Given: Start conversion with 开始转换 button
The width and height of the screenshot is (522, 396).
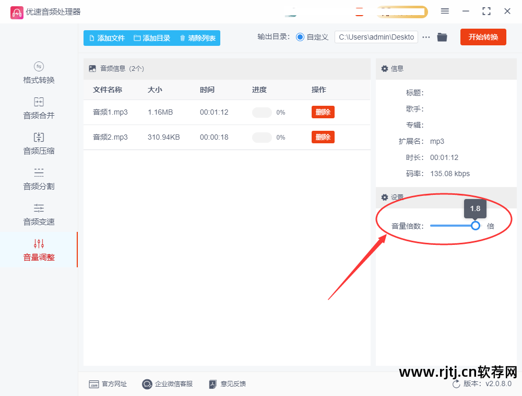Looking at the screenshot, I should [483, 37].
